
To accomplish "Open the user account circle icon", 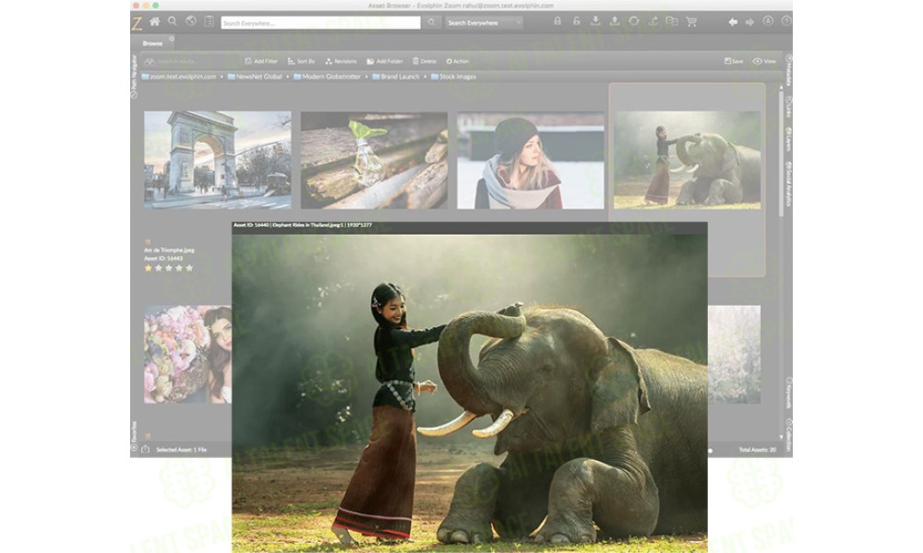I will pos(768,21).
